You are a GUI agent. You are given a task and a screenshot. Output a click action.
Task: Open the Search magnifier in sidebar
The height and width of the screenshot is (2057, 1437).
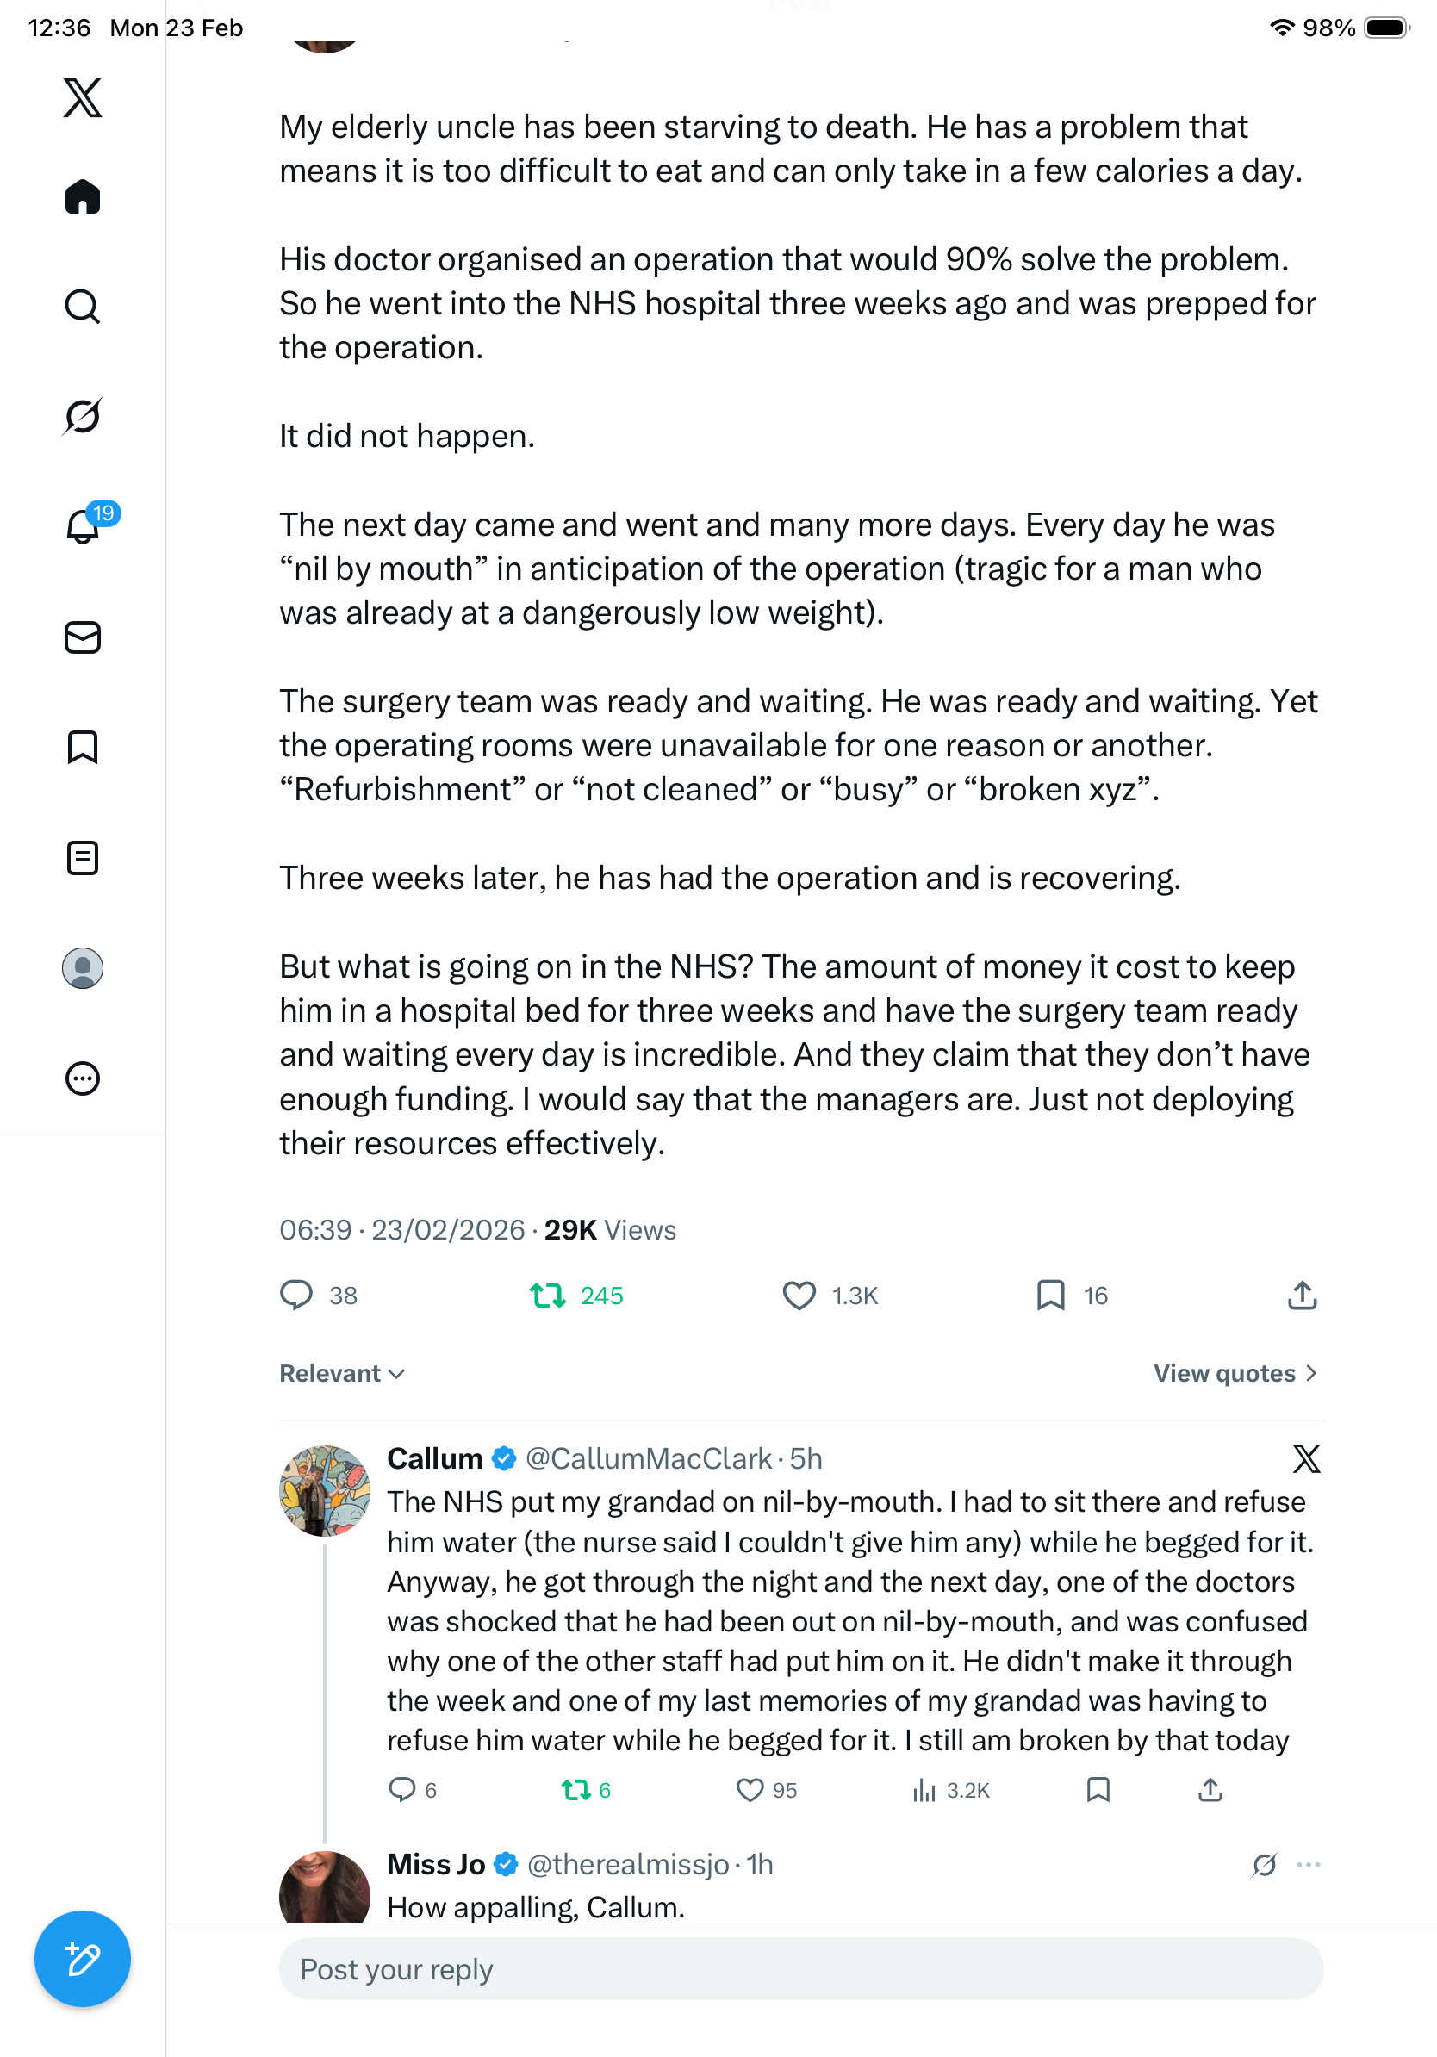(x=83, y=307)
